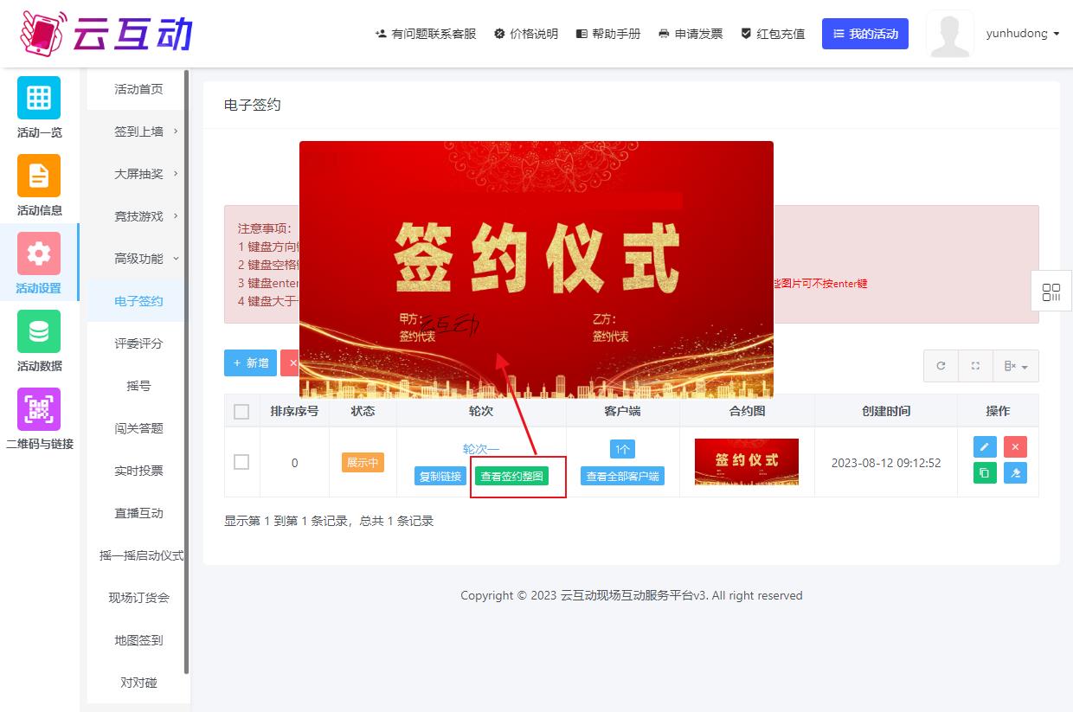
Task: Click the green copy icon in 操作 column
Action: (x=985, y=473)
